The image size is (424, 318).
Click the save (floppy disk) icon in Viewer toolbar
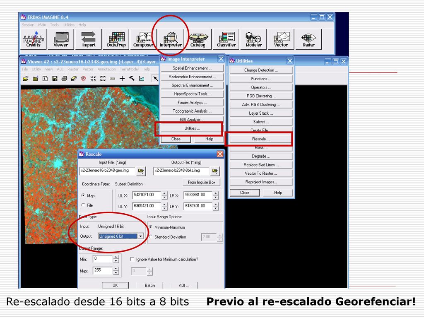[x=55, y=79]
